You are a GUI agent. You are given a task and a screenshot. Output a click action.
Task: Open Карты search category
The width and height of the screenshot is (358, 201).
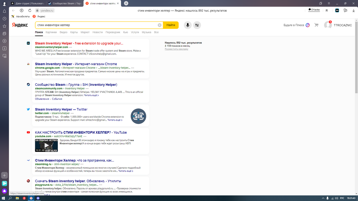[x=74, y=32]
